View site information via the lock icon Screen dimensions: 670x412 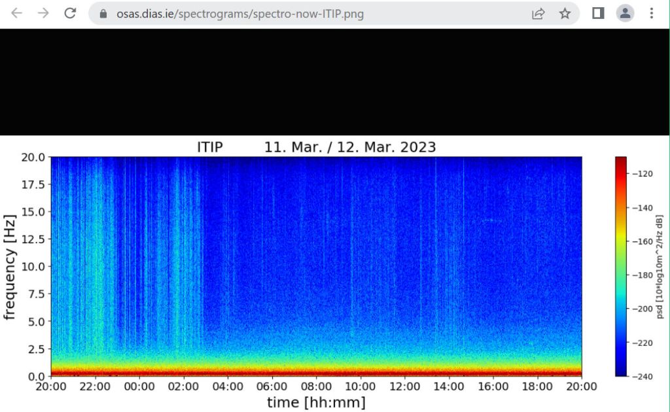(x=103, y=14)
